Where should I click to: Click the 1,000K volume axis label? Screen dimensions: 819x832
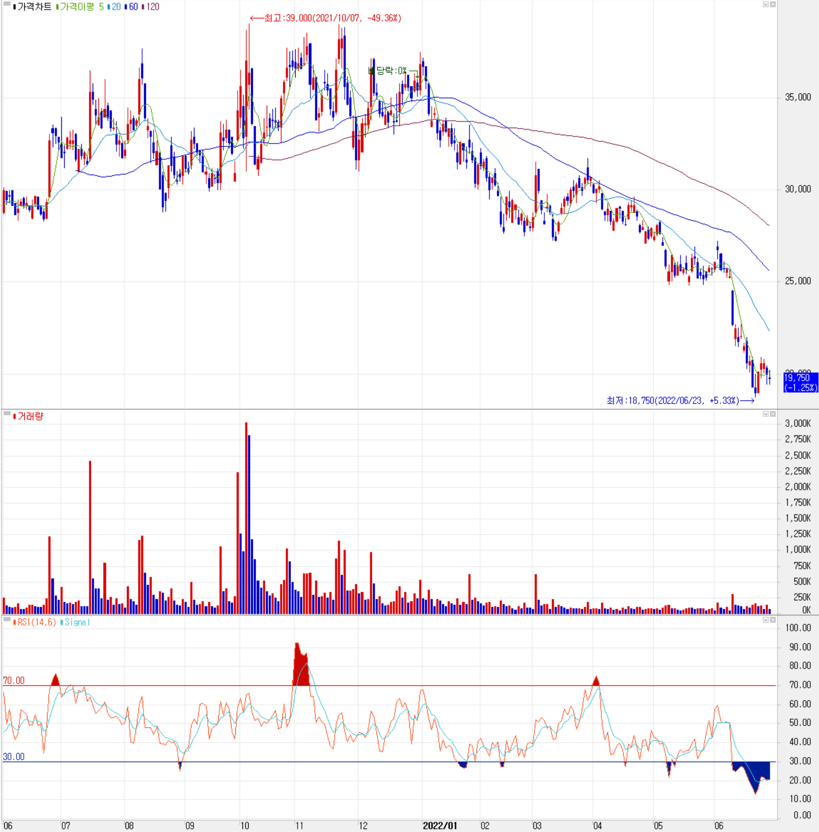(x=798, y=549)
